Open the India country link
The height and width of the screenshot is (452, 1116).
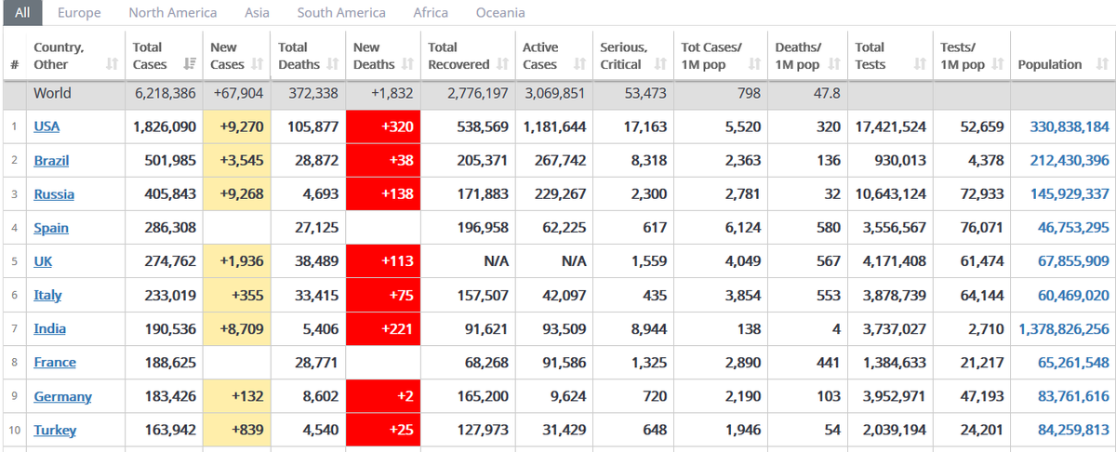pos(50,328)
